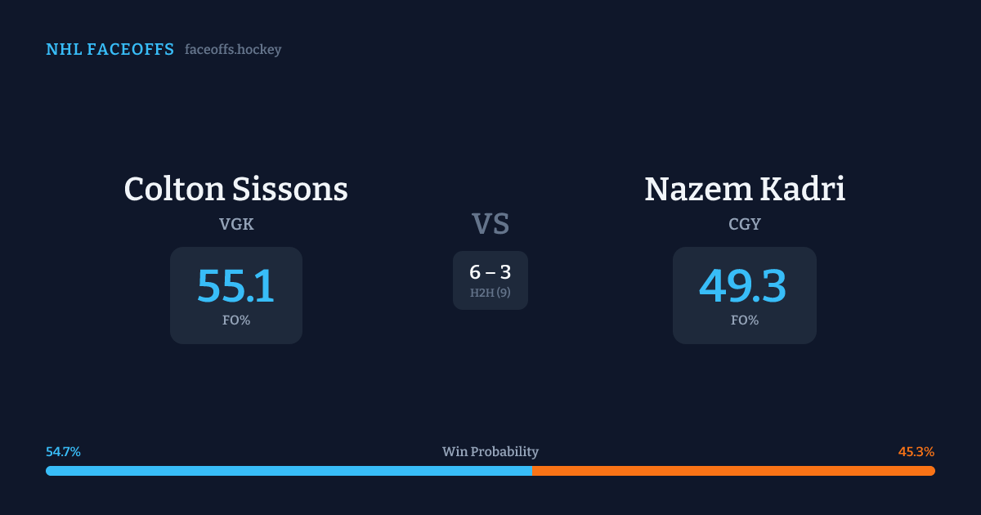Click where blue meets orange on the bar
This screenshot has width=981, height=515.
click(x=532, y=471)
